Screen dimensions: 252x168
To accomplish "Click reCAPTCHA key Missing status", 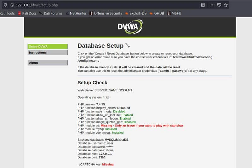I will click(x=108, y=164).
